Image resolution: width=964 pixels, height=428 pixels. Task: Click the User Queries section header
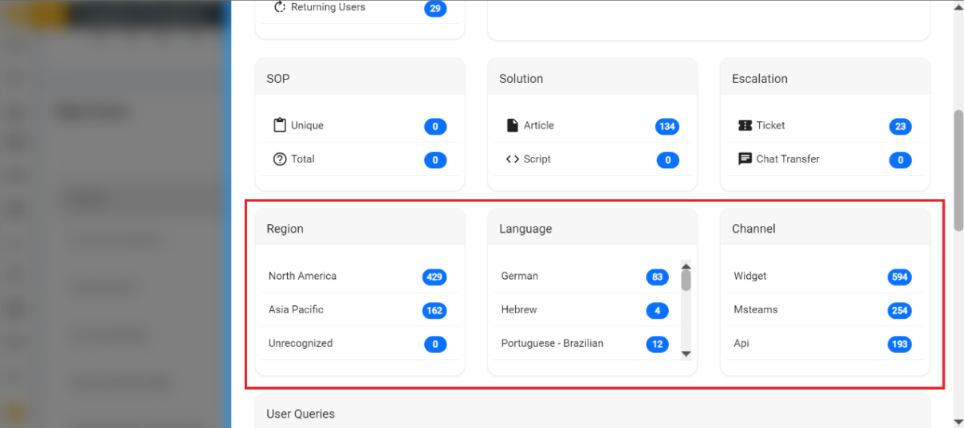[x=301, y=414]
